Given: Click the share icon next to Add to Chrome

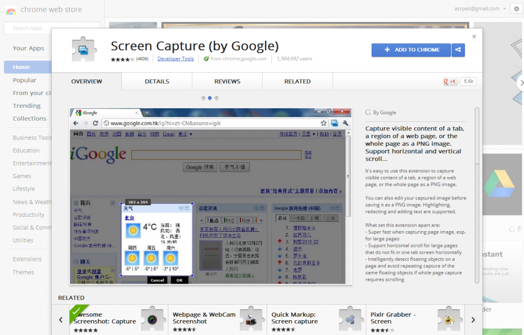Looking at the screenshot, I should 458,50.
